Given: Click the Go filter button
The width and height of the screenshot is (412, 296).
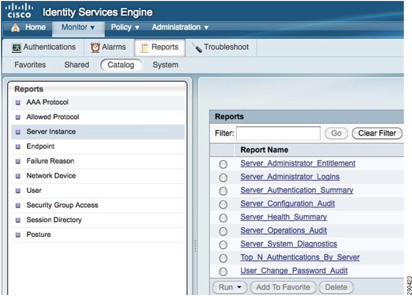Looking at the screenshot, I should [336, 133].
